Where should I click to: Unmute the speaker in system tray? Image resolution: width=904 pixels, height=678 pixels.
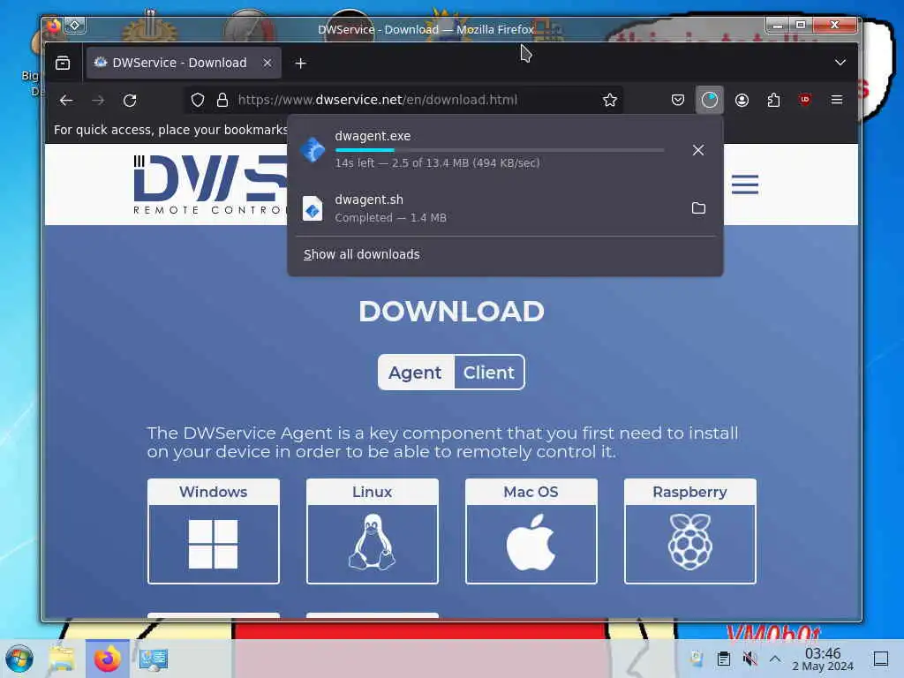tap(750, 659)
